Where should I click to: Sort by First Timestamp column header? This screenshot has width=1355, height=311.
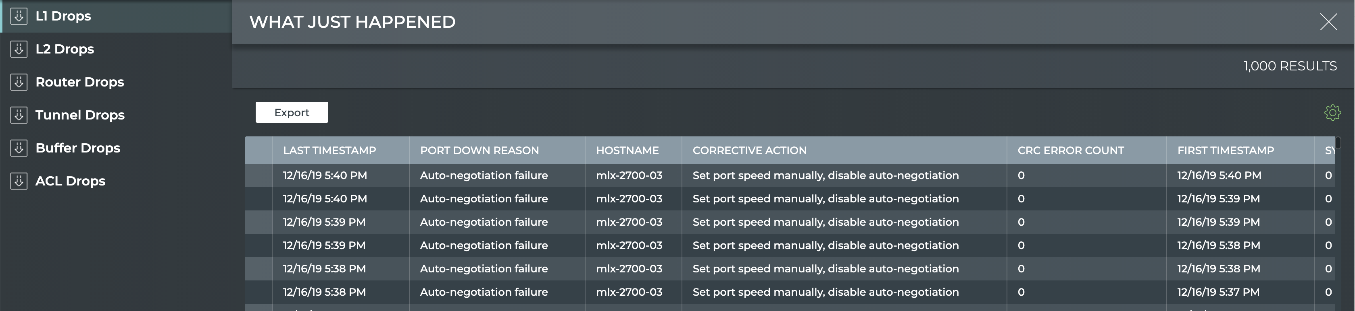[1226, 150]
